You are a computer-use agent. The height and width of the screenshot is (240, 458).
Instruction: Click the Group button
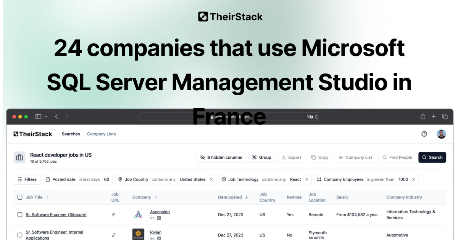click(262, 157)
